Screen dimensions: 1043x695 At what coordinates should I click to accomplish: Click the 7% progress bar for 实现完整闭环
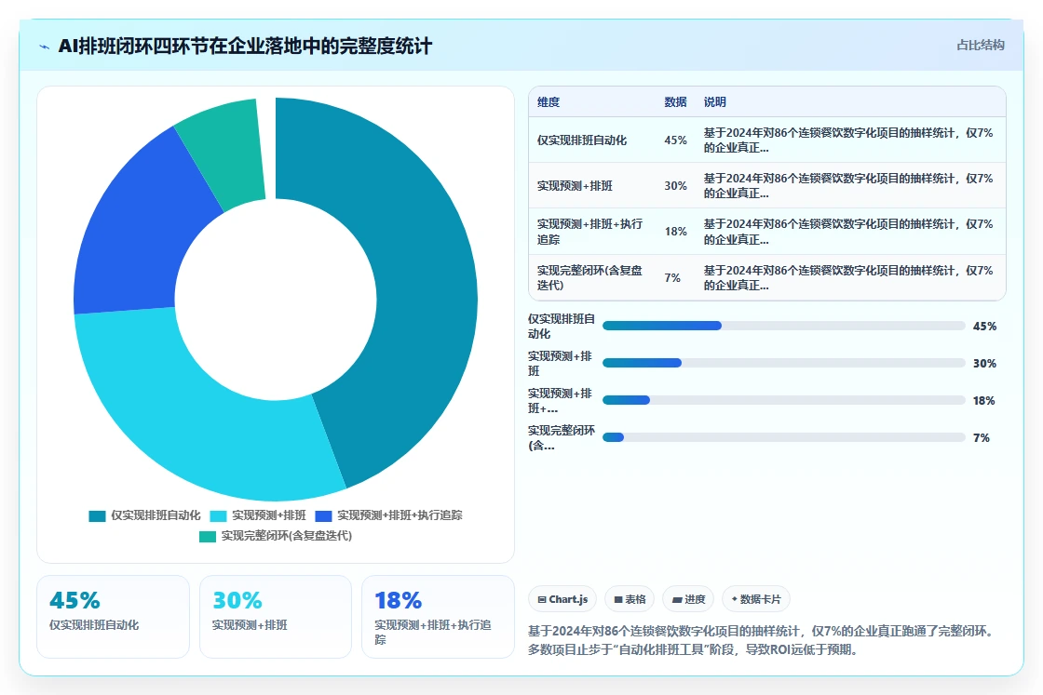(783, 437)
